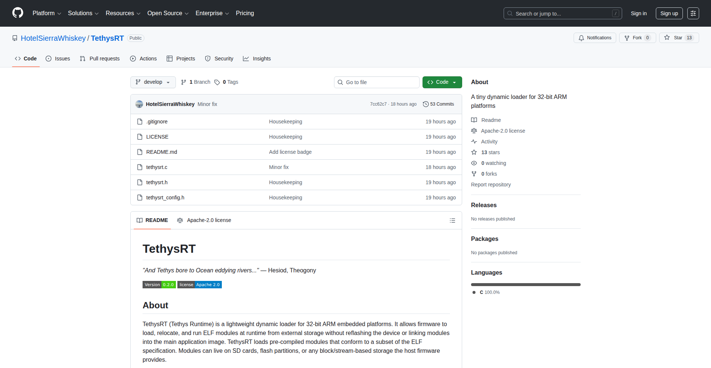Expand the Platform navigation menu
The width and height of the screenshot is (711, 368).
tap(47, 13)
